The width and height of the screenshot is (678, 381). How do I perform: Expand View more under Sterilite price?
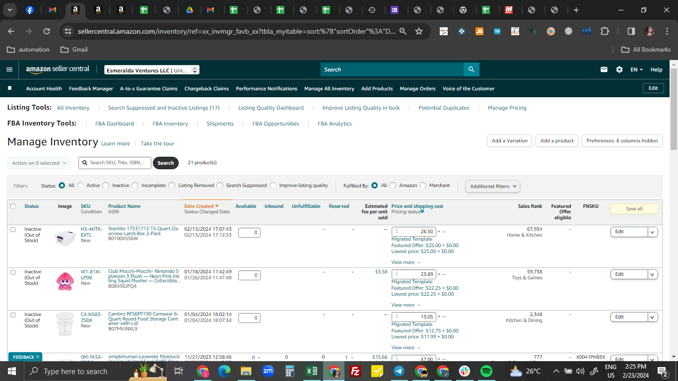(406, 262)
